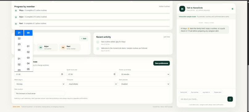Image resolution: width=249 pixels, height=112 pixels.
Task: Click the Due routines quick prompt
Action: tap(195, 92)
